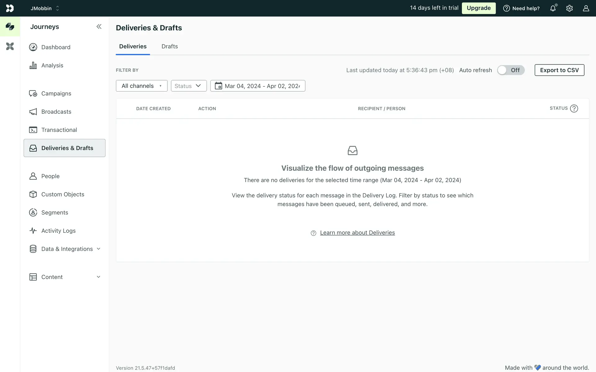
Task: Collapse the Journeys sidebar with double chevron
Action: point(99,27)
